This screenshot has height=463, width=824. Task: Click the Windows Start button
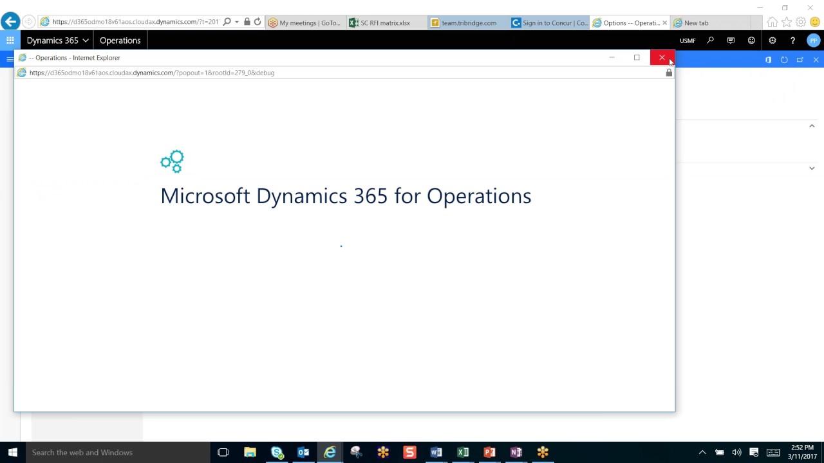point(13,453)
